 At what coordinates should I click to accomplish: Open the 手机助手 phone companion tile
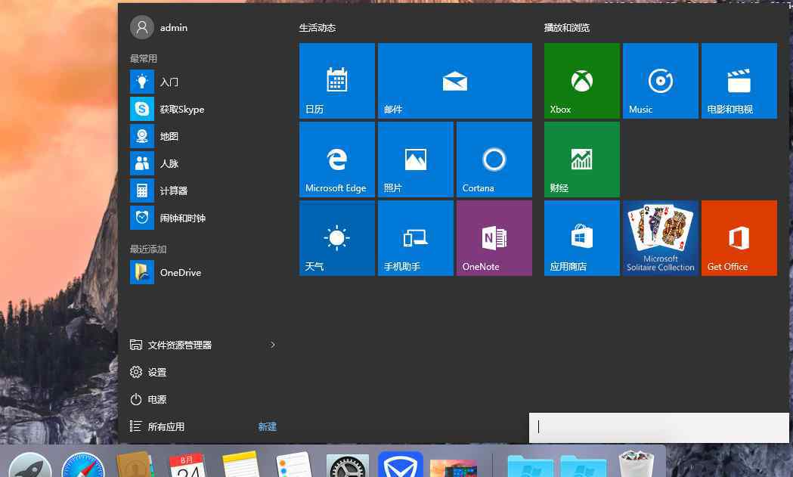415,238
